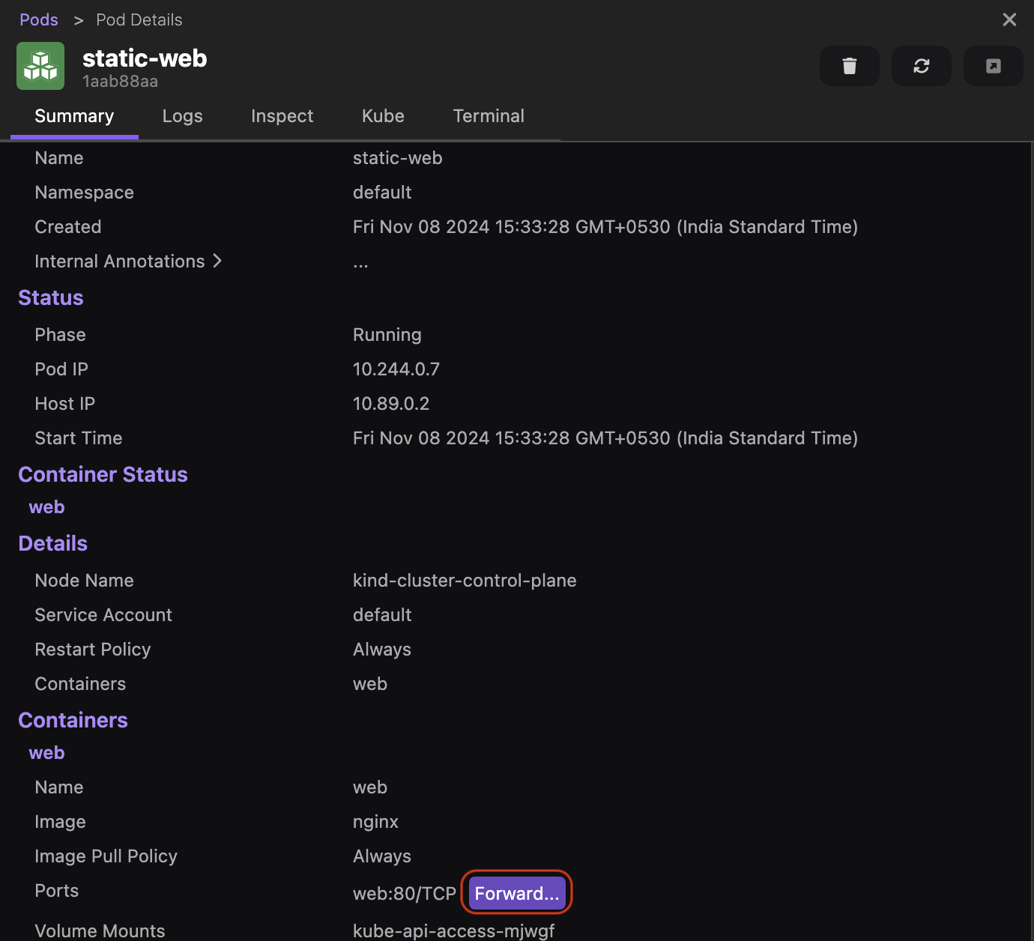This screenshot has height=941, width=1034.
Task: Click the Forward... port button
Action: (x=516, y=893)
